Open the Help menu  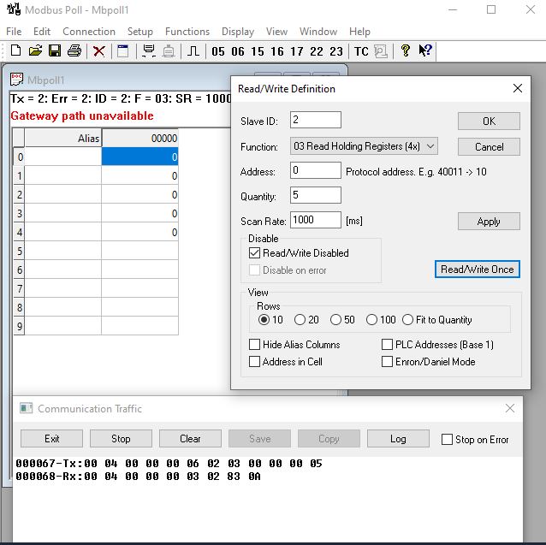point(359,32)
